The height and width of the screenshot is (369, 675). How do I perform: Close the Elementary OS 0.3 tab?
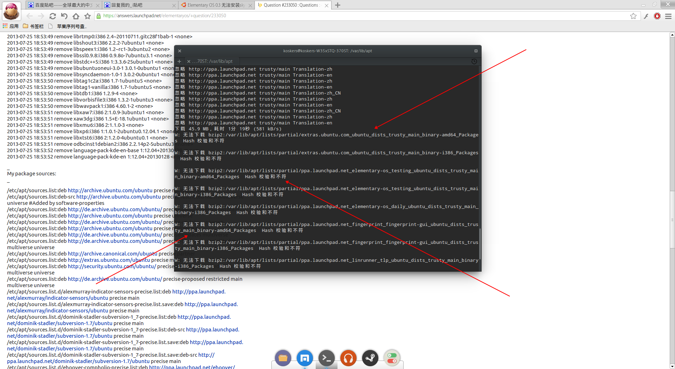pyautogui.click(x=250, y=5)
